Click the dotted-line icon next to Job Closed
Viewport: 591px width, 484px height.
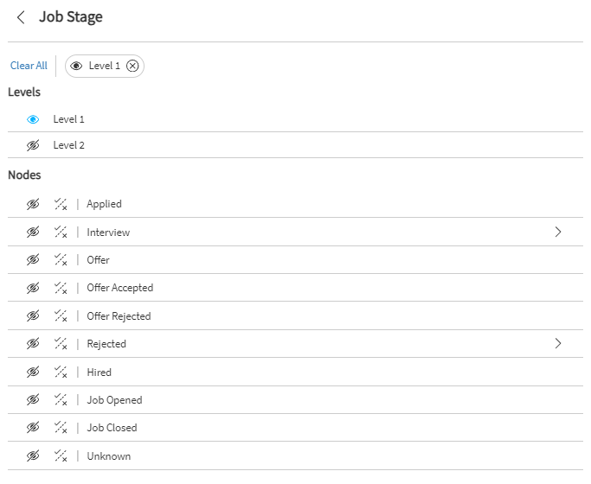[61, 428]
